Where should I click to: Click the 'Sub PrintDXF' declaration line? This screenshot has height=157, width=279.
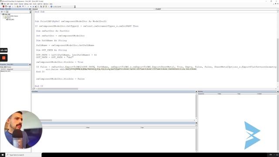71,21
